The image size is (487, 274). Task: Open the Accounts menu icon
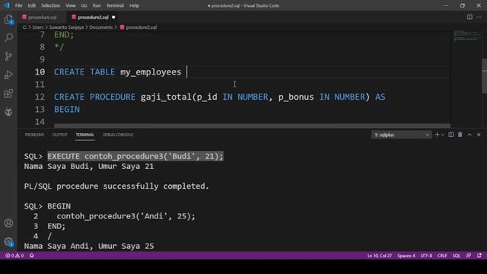click(x=8, y=223)
